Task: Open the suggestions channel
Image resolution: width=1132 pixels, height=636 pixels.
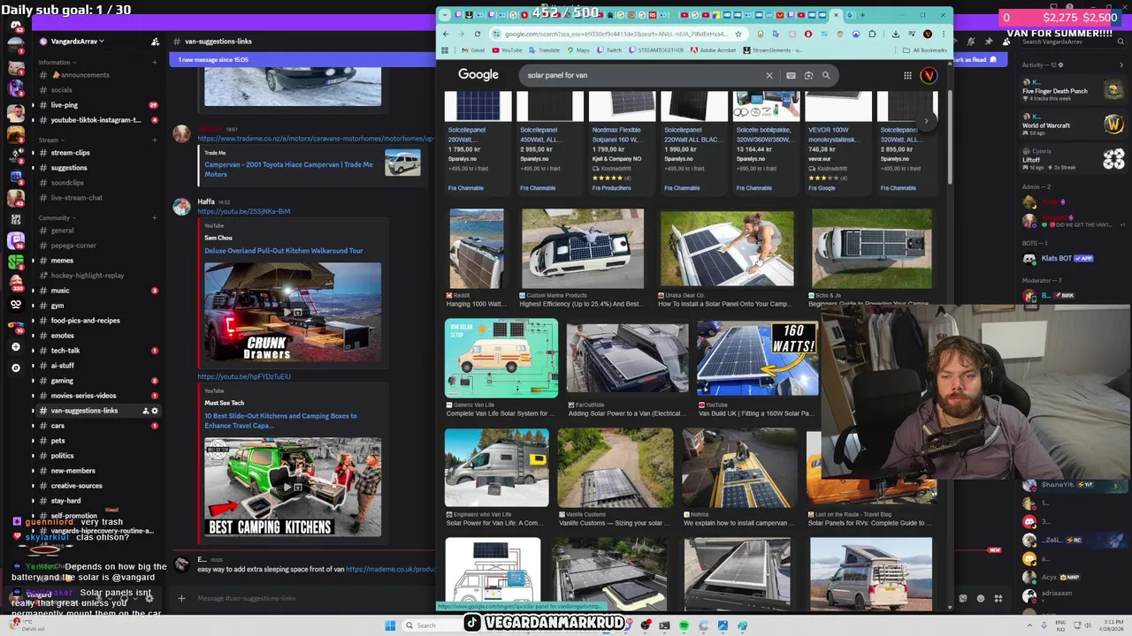Action: coord(97,168)
